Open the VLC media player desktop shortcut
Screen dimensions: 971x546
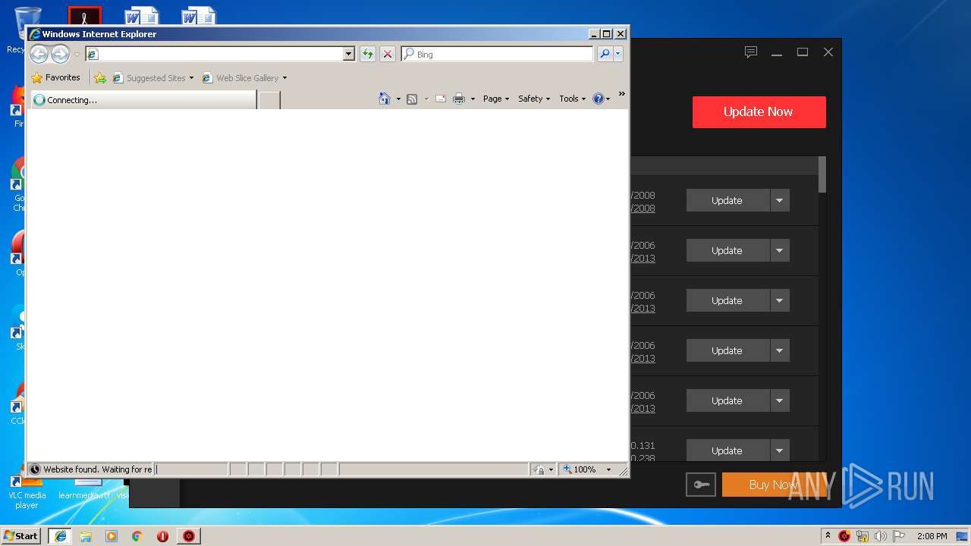(x=27, y=491)
